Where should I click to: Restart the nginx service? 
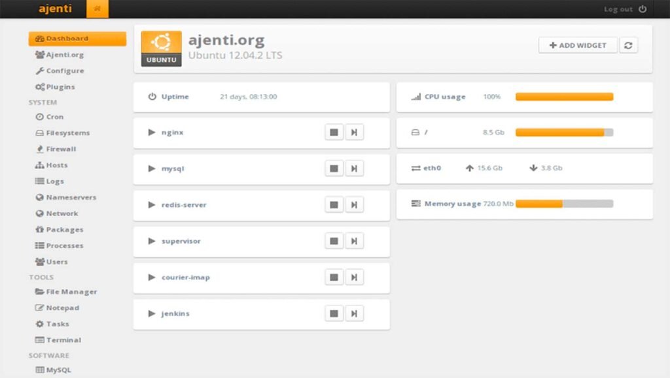pyautogui.click(x=354, y=133)
